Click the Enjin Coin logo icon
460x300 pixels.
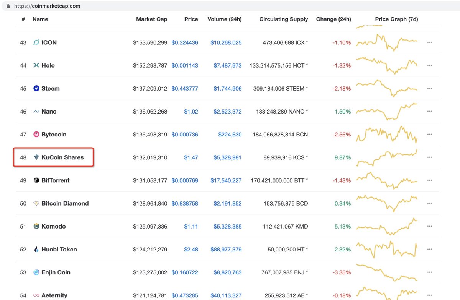tap(36, 272)
